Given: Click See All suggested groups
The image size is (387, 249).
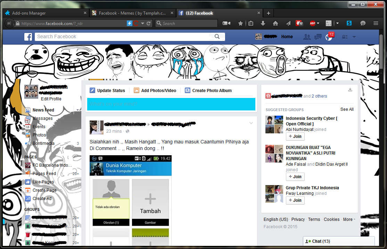Looking at the screenshot, I should tap(347, 109).
